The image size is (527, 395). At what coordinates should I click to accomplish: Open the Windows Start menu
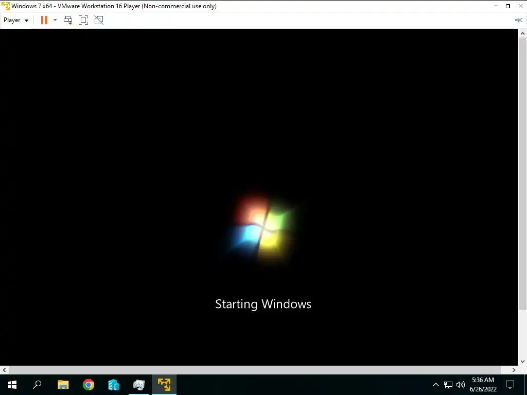(x=12, y=385)
